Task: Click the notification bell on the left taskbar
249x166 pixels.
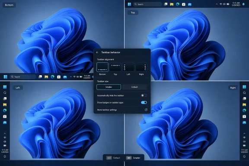Action: click(x=5, y=156)
